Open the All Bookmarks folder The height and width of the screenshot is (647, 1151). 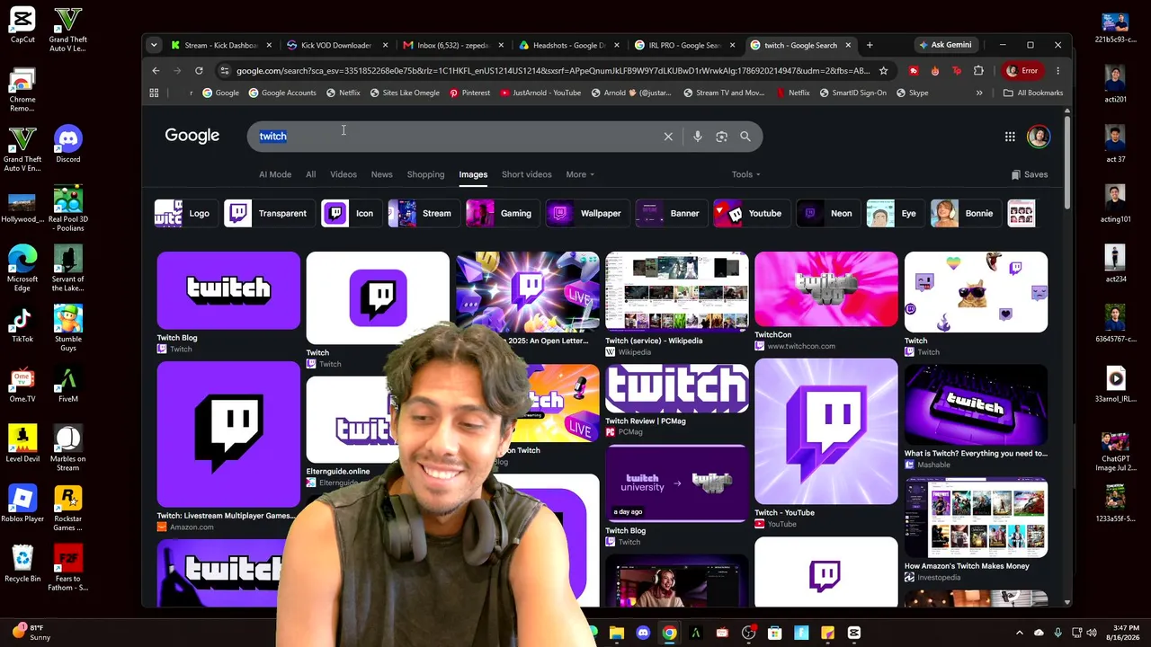[x=1033, y=93]
